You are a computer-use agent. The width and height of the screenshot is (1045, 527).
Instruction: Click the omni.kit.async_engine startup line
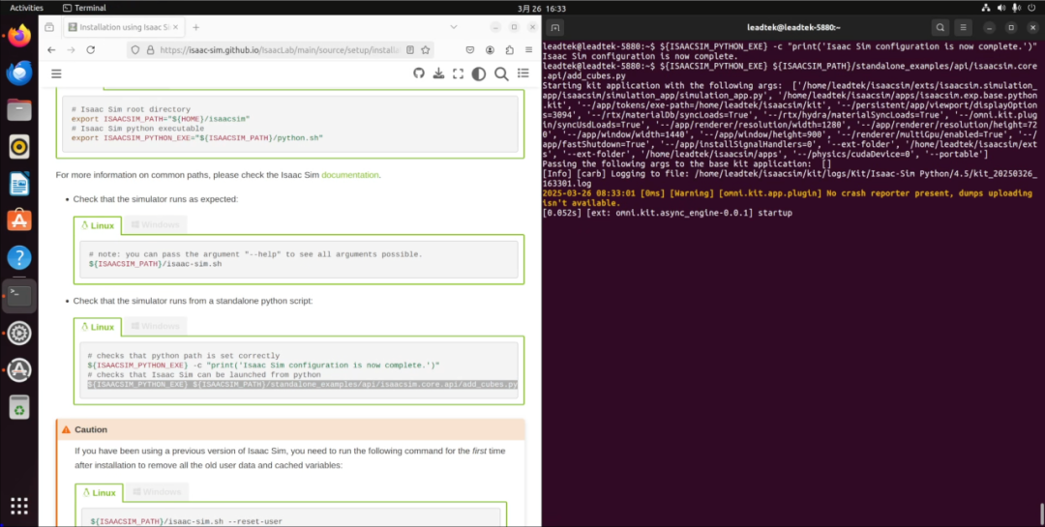click(667, 213)
